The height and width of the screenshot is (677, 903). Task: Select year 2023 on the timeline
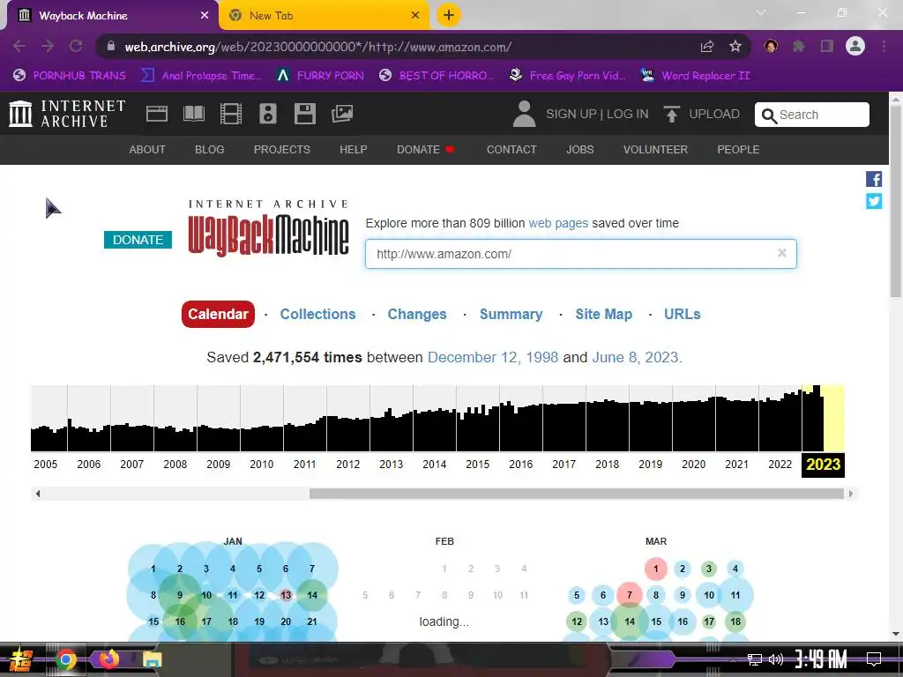pos(823,464)
